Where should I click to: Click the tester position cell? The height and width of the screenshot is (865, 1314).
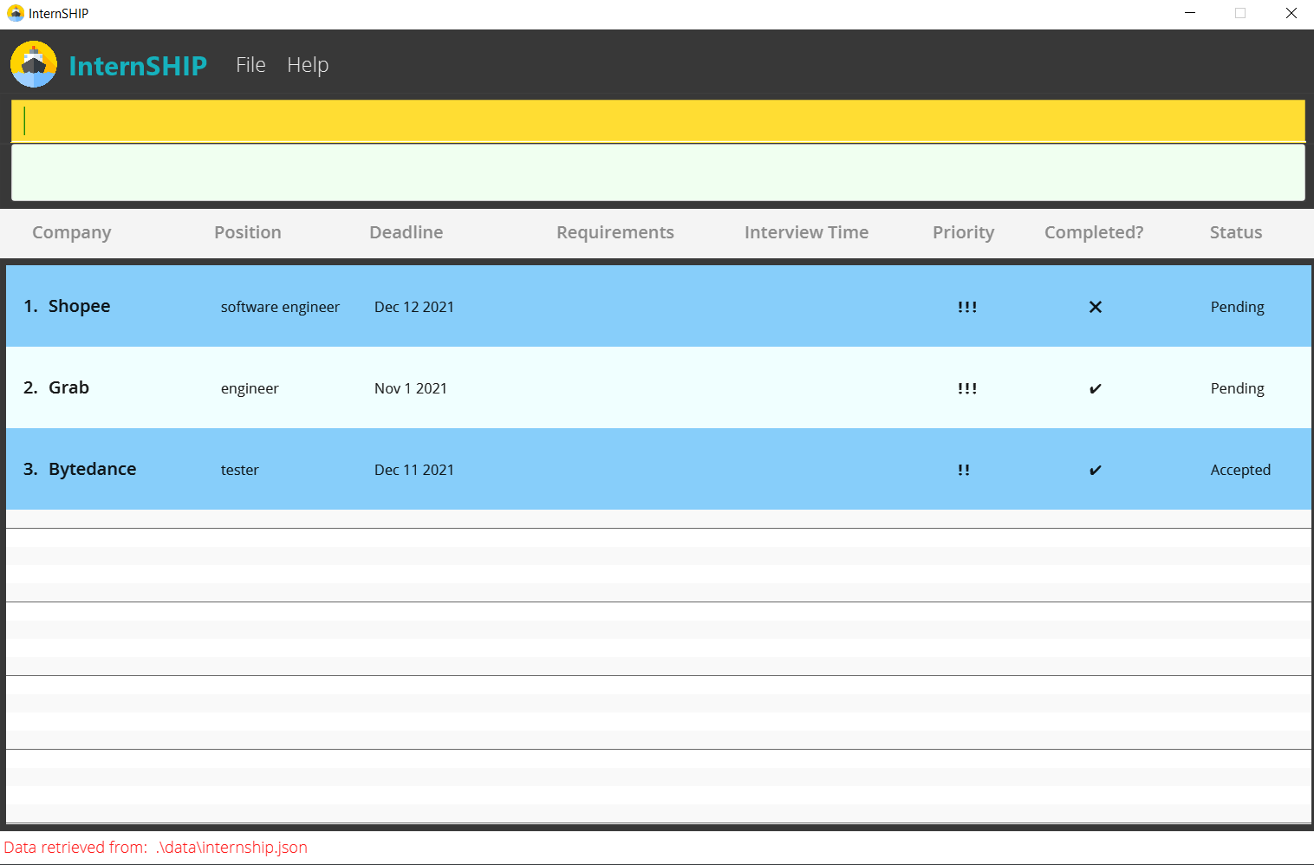tap(240, 470)
